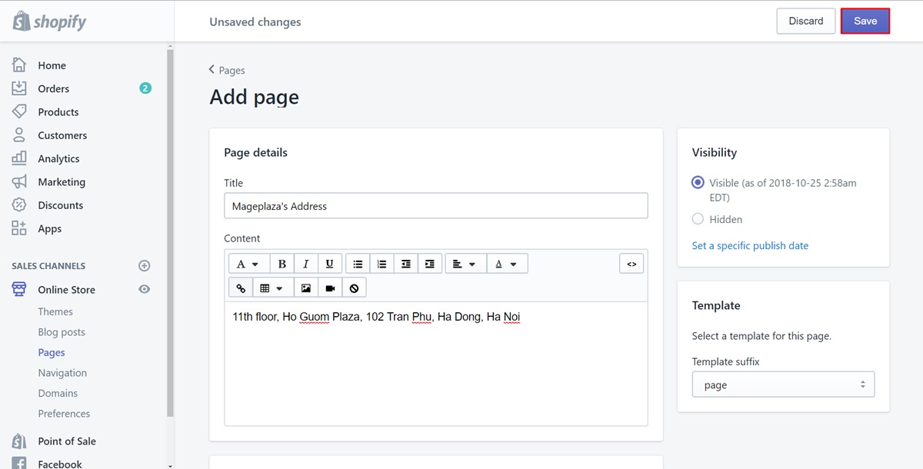Open Preferences under Online Store

coord(64,414)
